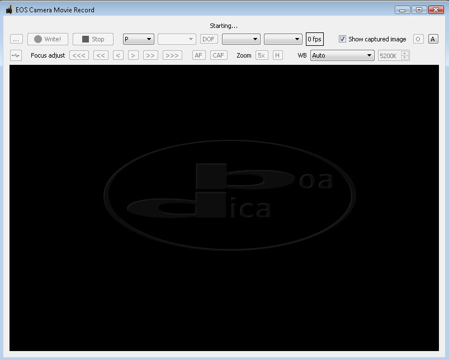Click the 5x zoom button
Viewport: 449px width, 360px height.
(x=262, y=55)
